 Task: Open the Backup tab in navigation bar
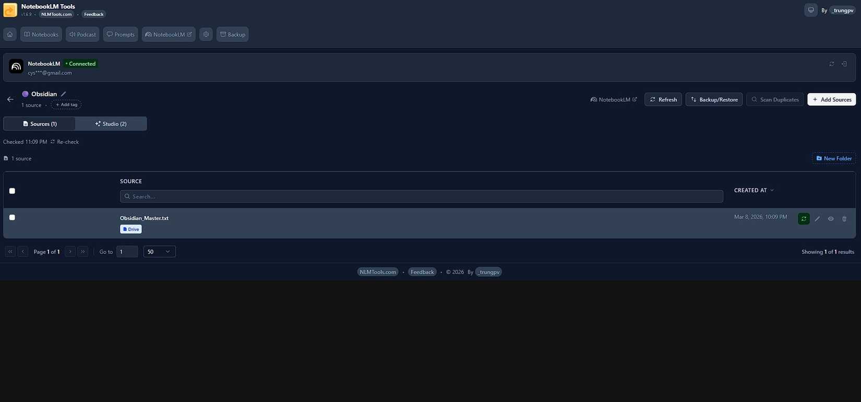pyautogui.click(x=233, y=34)
